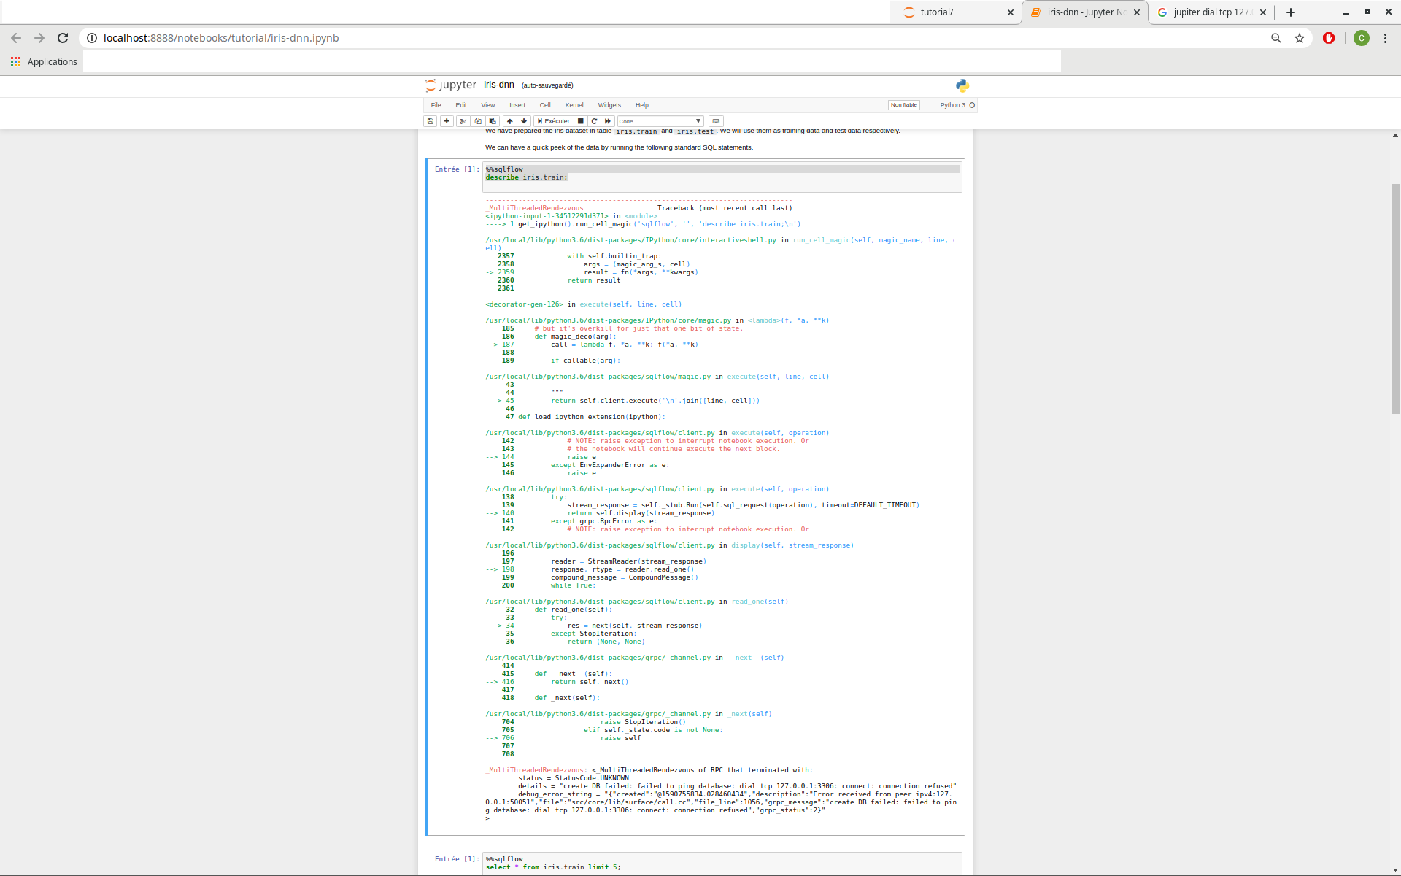Toggle the Non fiable trust indicator
Viewport: 1401px width, 876px height.
click(903, 105)
